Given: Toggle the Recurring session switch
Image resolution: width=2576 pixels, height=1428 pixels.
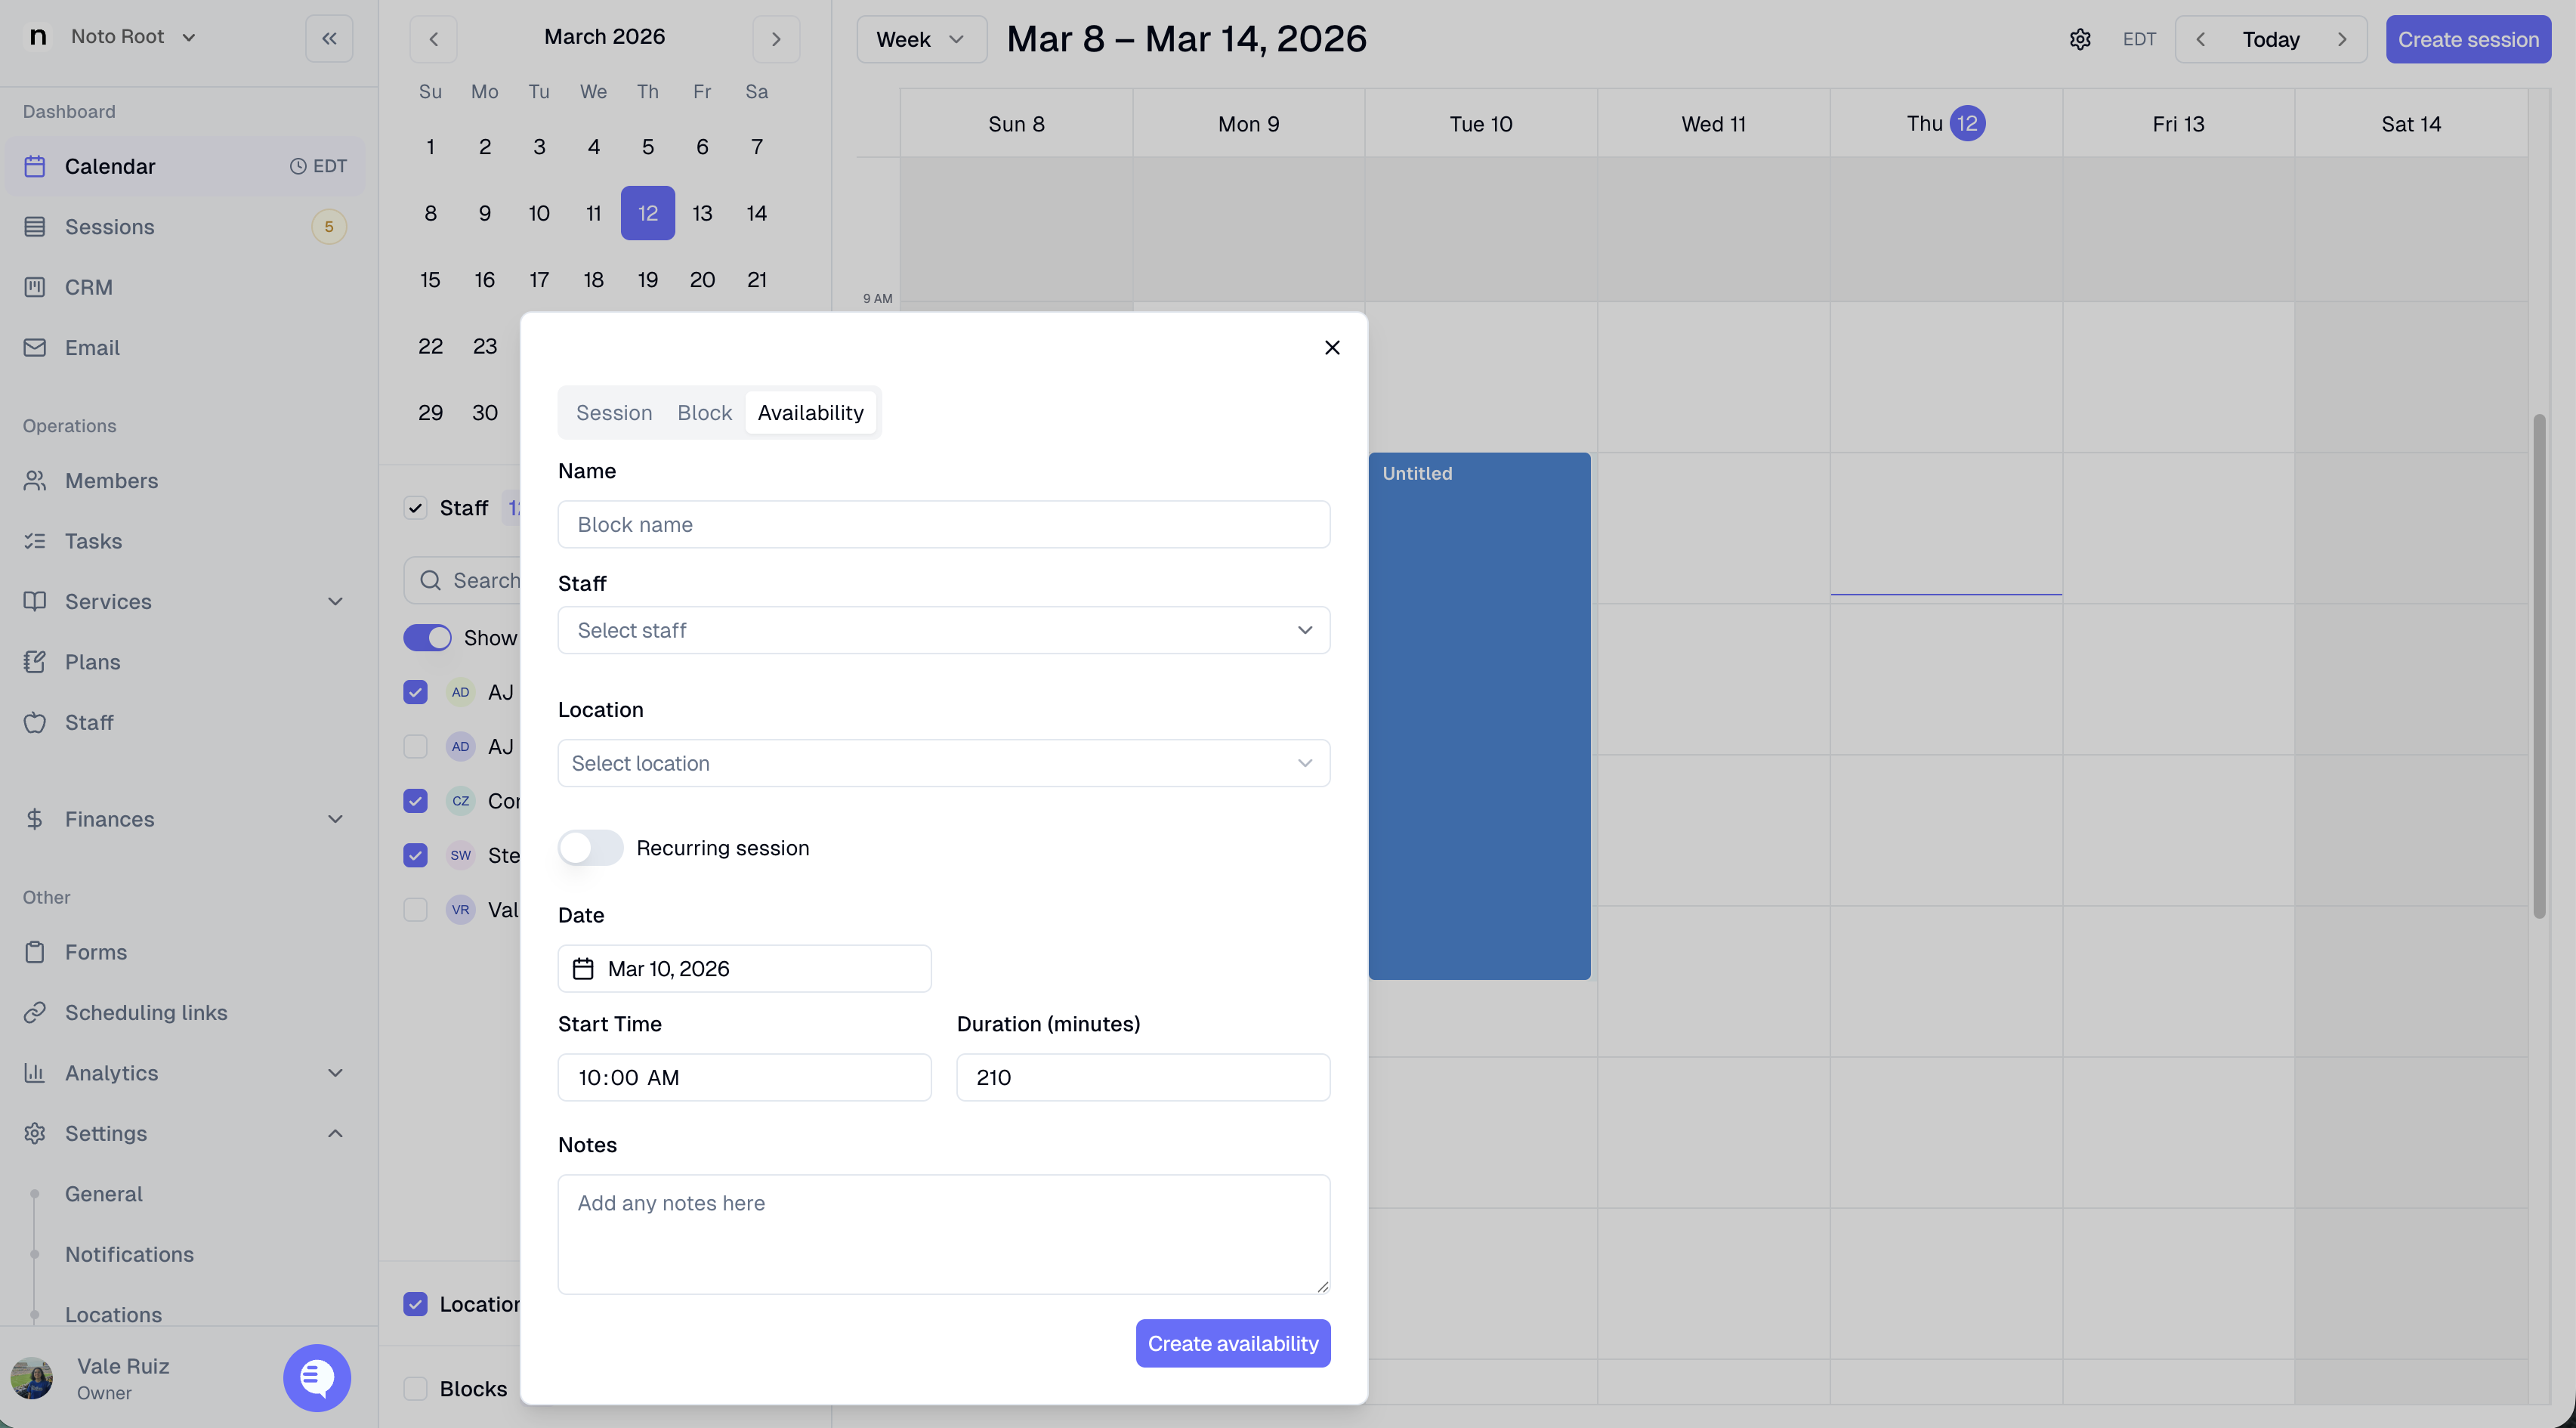Looking at the screenshot, I should (x=590, y=848).
